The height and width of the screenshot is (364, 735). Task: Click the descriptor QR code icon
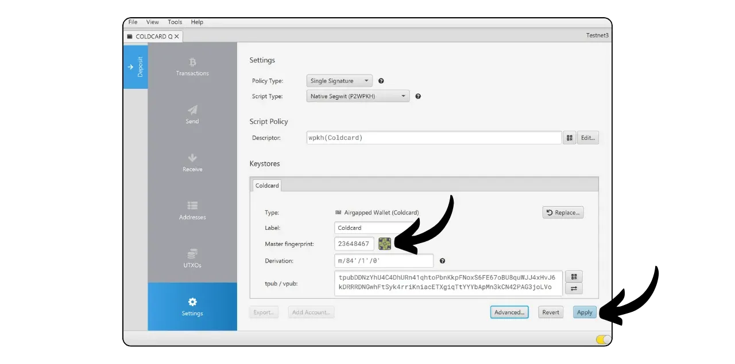coord(569,138)
